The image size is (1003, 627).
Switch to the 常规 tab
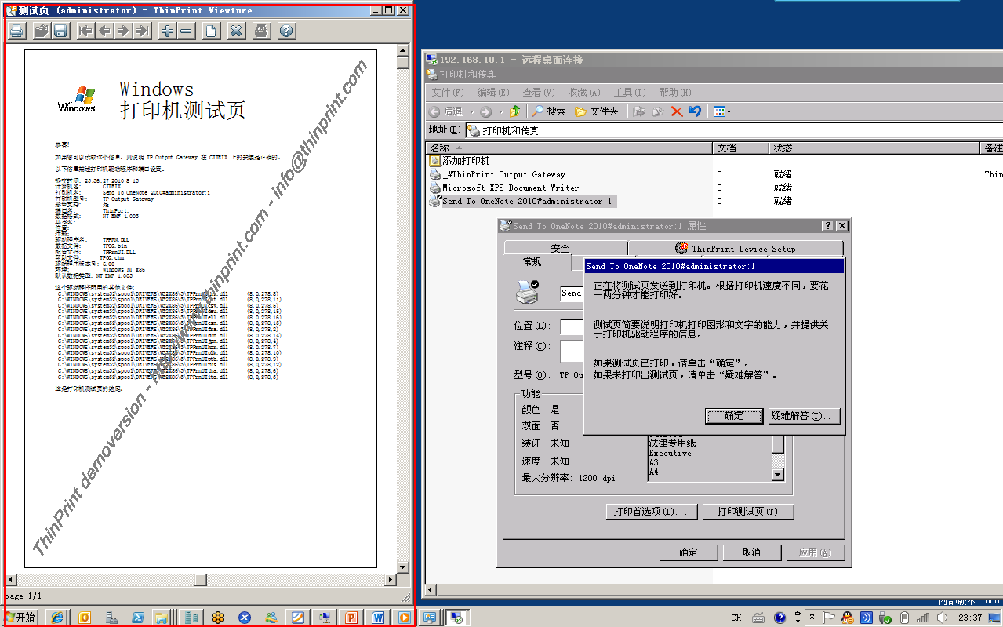point(532,262)
